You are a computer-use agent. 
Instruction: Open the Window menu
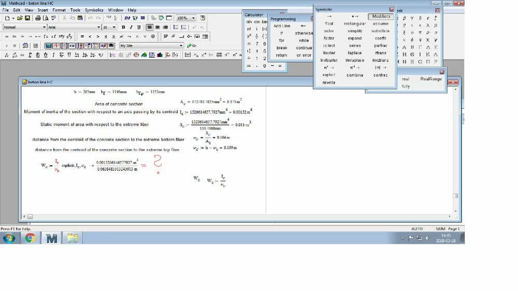116,10
